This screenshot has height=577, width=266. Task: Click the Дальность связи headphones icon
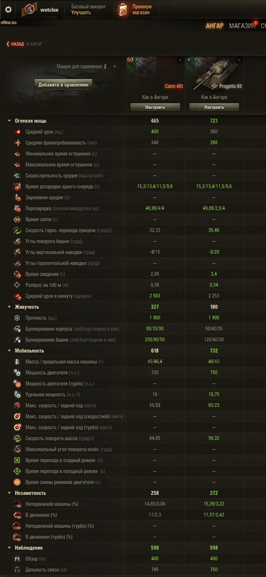pos(17,570)
